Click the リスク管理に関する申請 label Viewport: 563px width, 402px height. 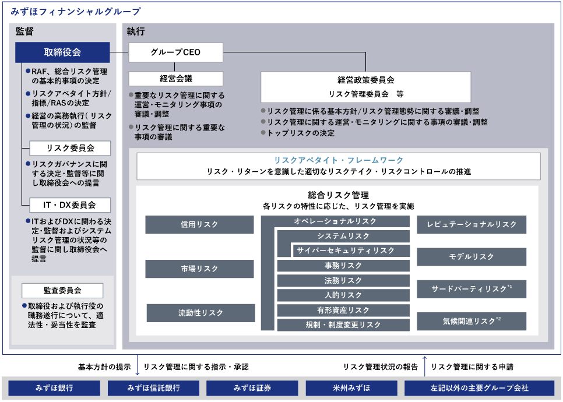pyautogui.click(x=472, y=367)
